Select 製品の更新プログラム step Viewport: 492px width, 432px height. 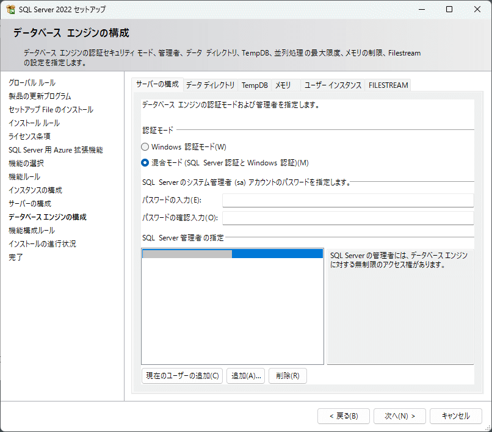coord(40,96)
